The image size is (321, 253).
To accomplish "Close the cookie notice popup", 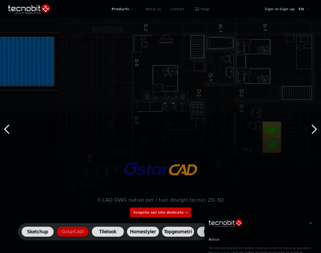I will pos(310,223).
